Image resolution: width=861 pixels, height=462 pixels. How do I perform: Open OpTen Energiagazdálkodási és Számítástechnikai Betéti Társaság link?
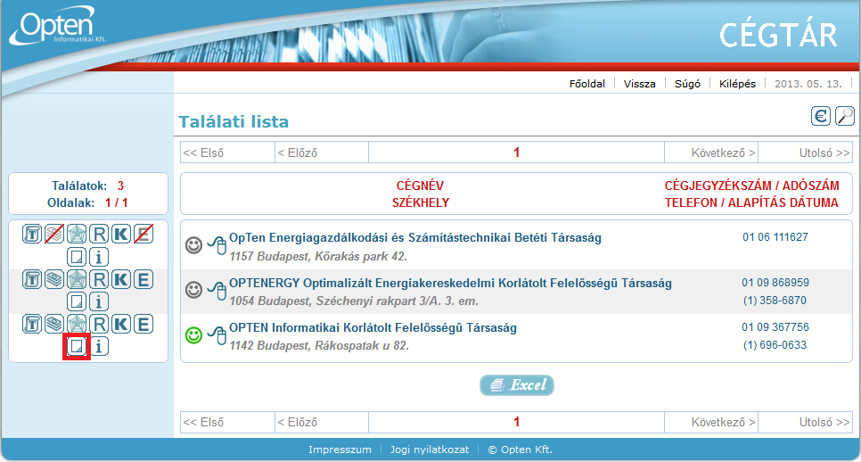415,238
